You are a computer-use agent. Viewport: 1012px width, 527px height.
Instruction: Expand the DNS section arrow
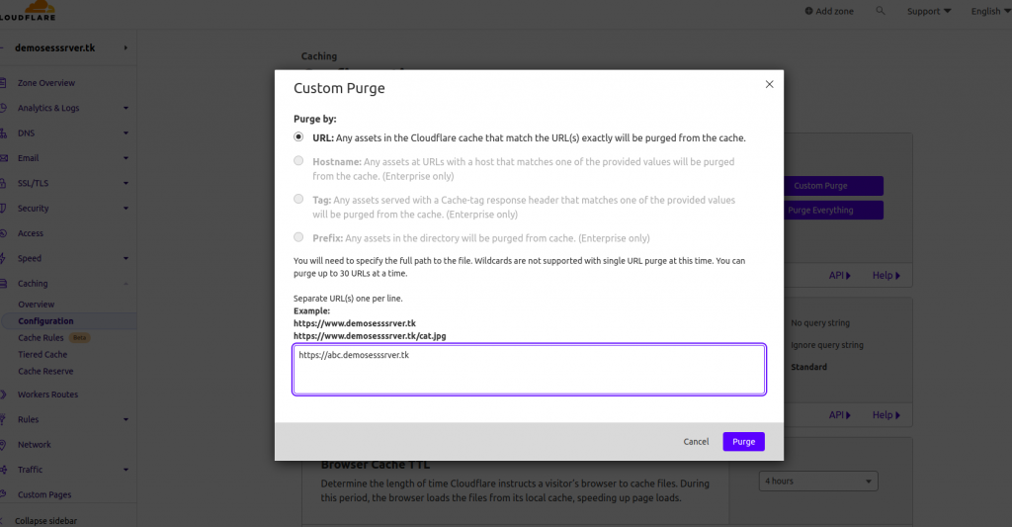[126, 133]
